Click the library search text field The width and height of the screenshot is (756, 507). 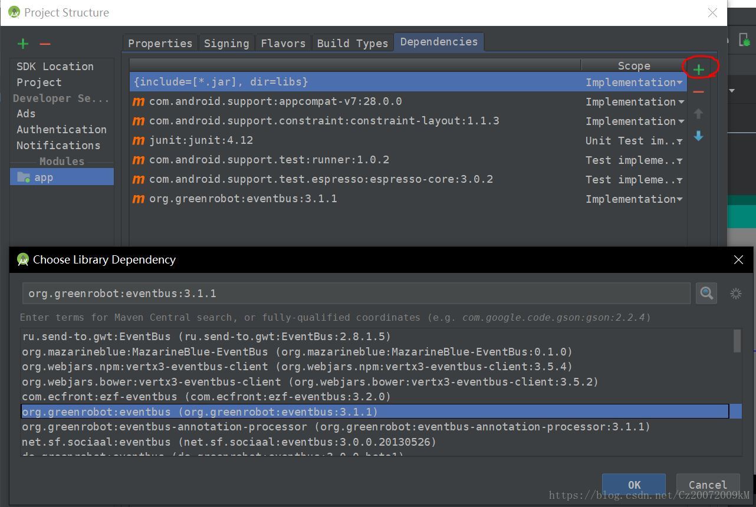point(356,293)
